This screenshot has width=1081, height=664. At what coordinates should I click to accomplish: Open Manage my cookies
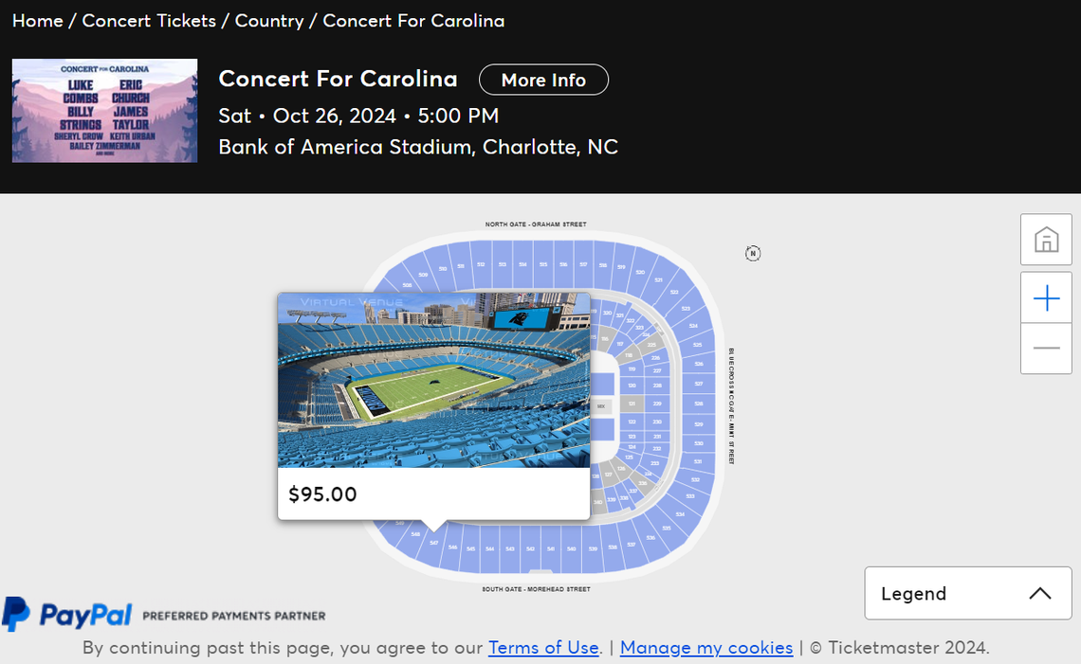(706, 648)
